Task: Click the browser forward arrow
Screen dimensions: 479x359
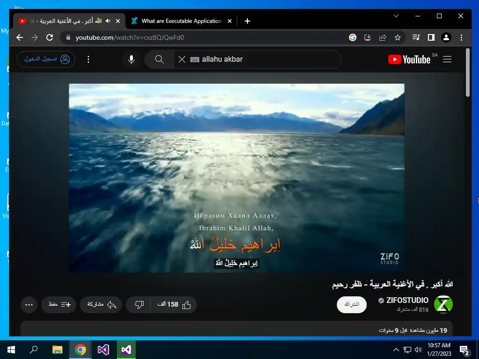Action: (x=35, y=37)
